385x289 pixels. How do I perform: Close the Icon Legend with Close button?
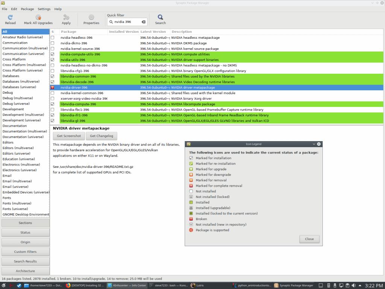tap(309, 239)
